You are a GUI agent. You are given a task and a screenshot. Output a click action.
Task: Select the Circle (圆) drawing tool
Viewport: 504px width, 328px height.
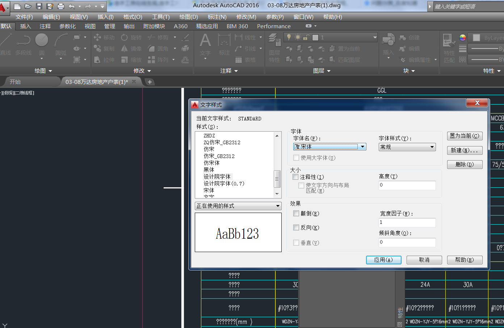[x=42, y=41]
